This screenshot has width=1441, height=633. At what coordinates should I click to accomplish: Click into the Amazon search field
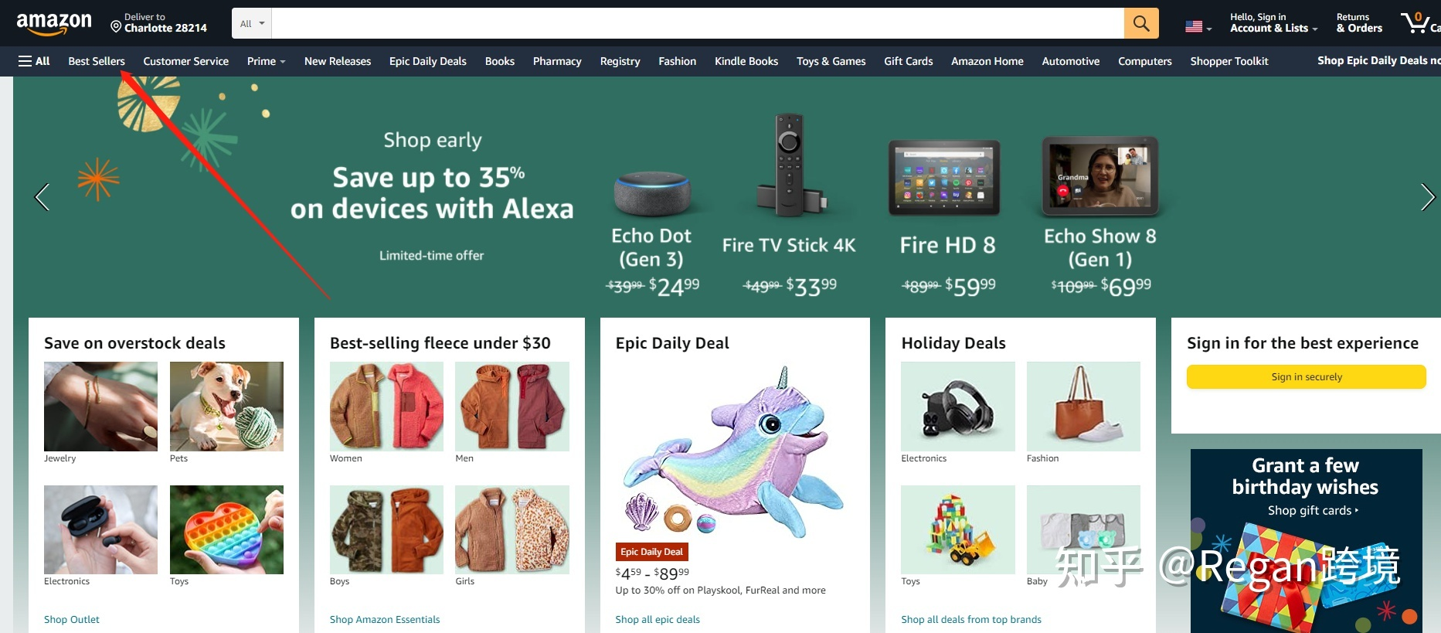[x=698, y=23]
